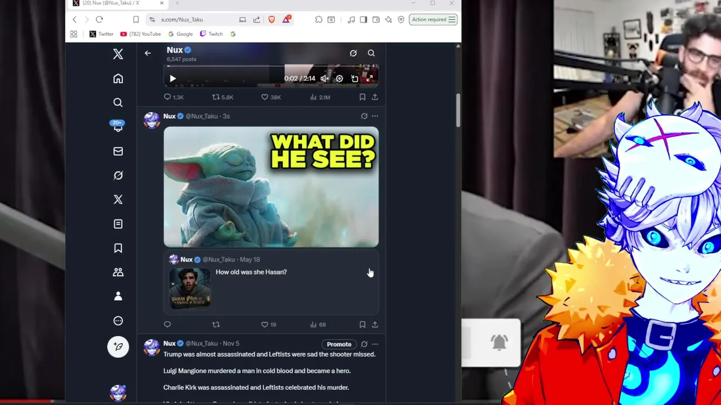Open Premium X icon in sidebar
The height and width of the screenshot is (405, 721).
click(118, 200)
